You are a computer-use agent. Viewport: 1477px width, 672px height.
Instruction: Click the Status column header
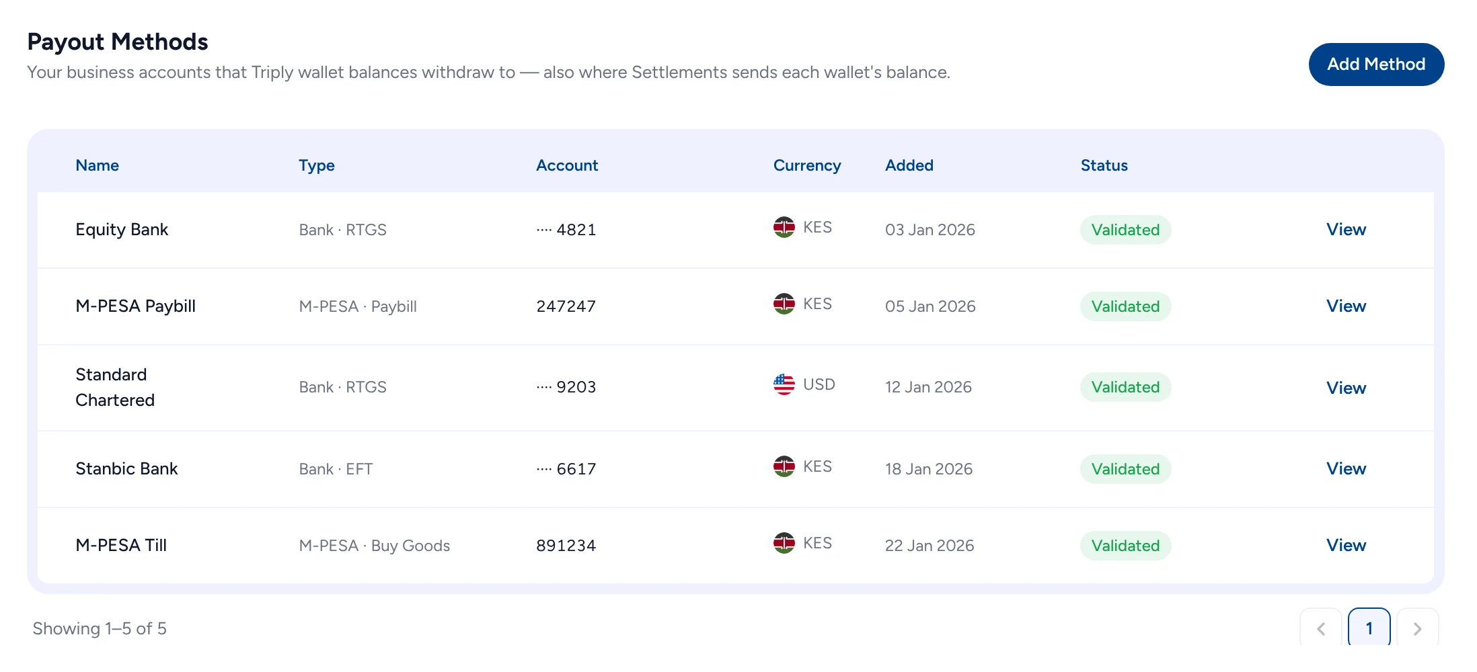pos(1104,165)
